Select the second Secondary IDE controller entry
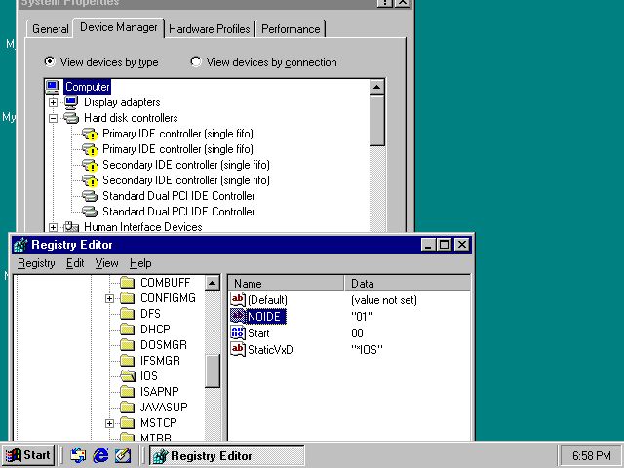The image size is (624, 468). tap(186, 180)
